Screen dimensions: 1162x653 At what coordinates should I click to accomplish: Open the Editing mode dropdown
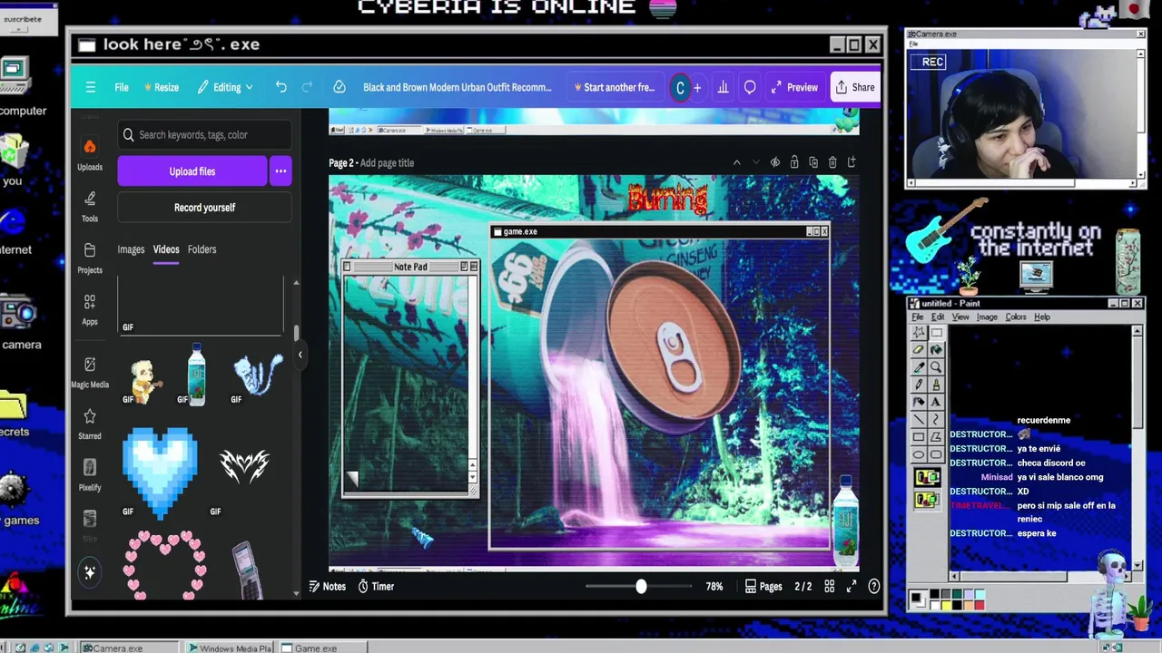(x=226, y=87)
